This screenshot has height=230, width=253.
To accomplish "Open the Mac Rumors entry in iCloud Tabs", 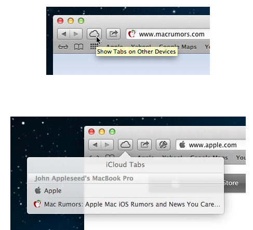I will [126, 205].
